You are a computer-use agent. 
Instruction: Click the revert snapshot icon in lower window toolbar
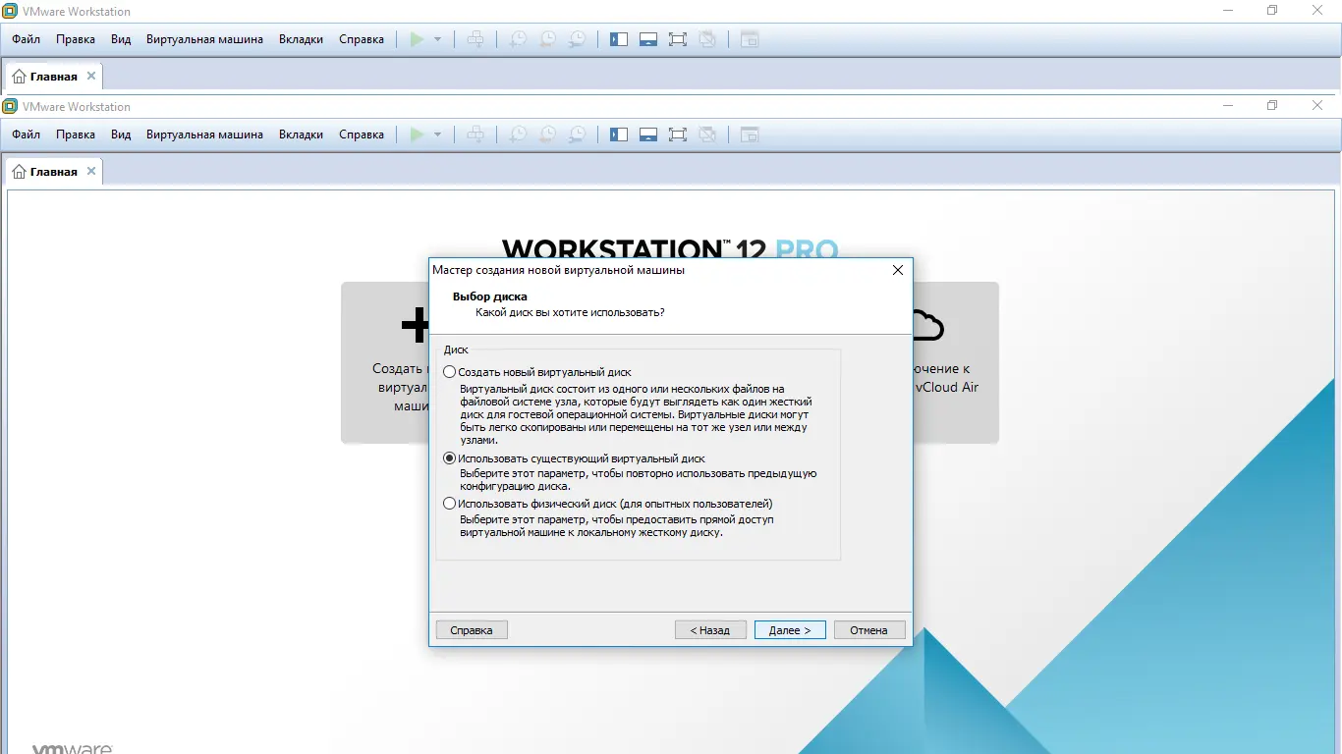(547, 135)
